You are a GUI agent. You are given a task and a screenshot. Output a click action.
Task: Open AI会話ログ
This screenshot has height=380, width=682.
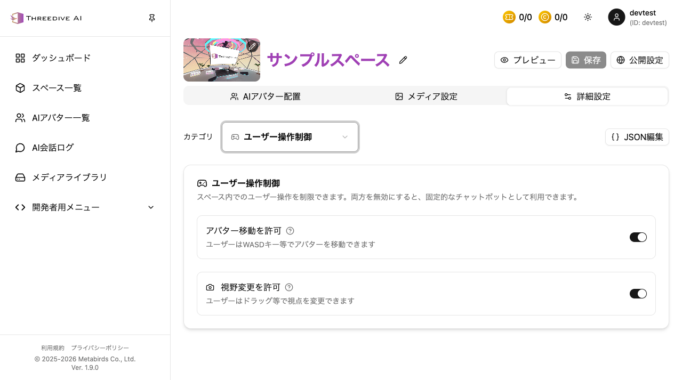click(x=85, y=148)
